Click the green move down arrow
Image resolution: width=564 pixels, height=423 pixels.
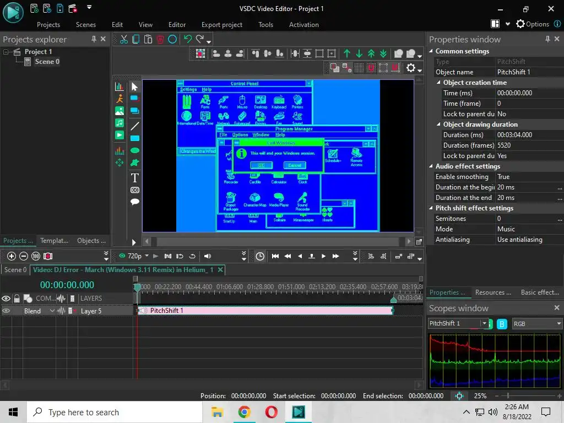point(359,53)
